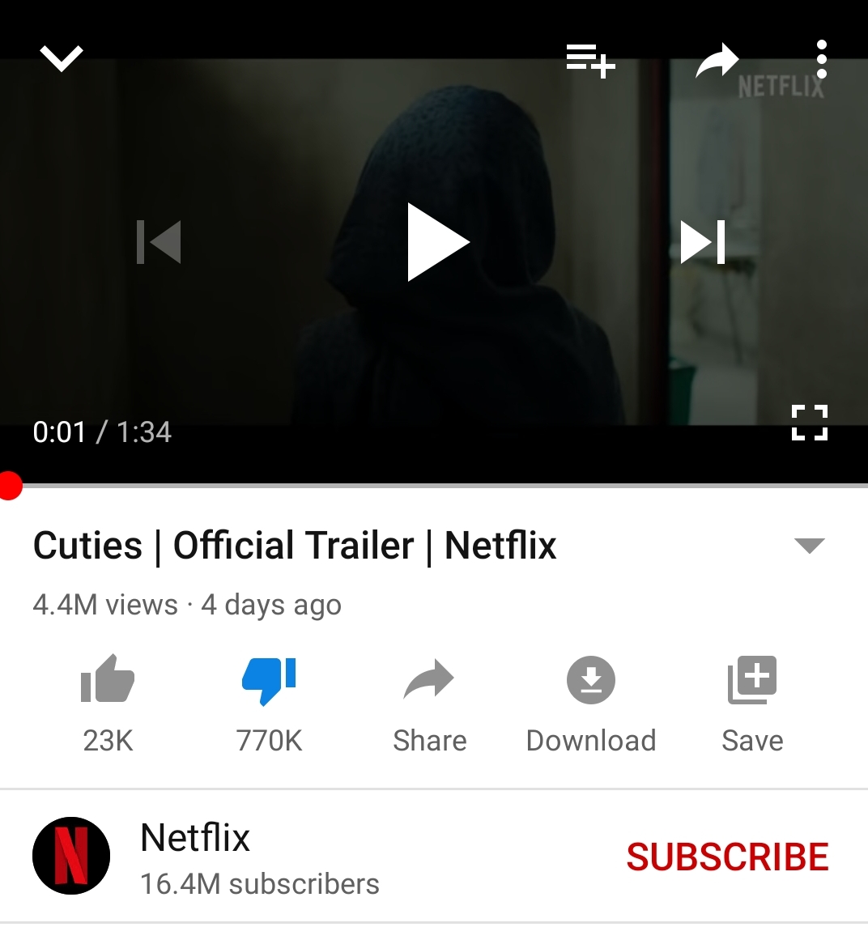Screen dimensions: 868x927
Task: Enter fullscreen mode
Action: (810, 423)
